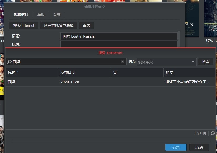Screen dimensions: 217x153
Task: Click the 重置 button
Action: (x=87, y=25)
